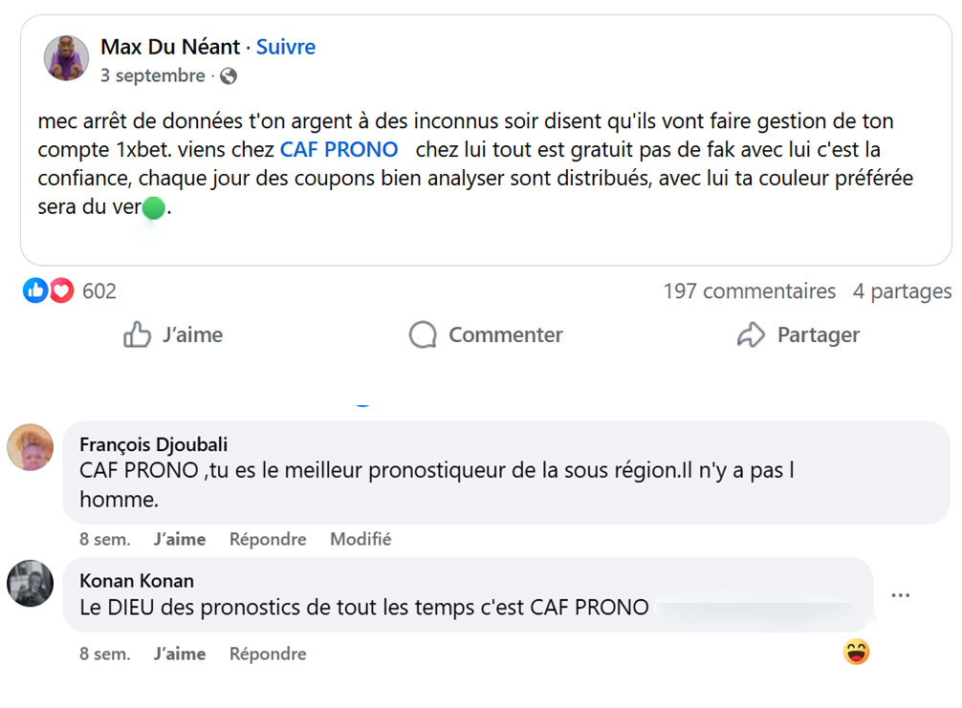Click the laughing emoji on Konan's comment
Image resolution: width=962 pixels, height=708 pixels.
click(856, 652)
